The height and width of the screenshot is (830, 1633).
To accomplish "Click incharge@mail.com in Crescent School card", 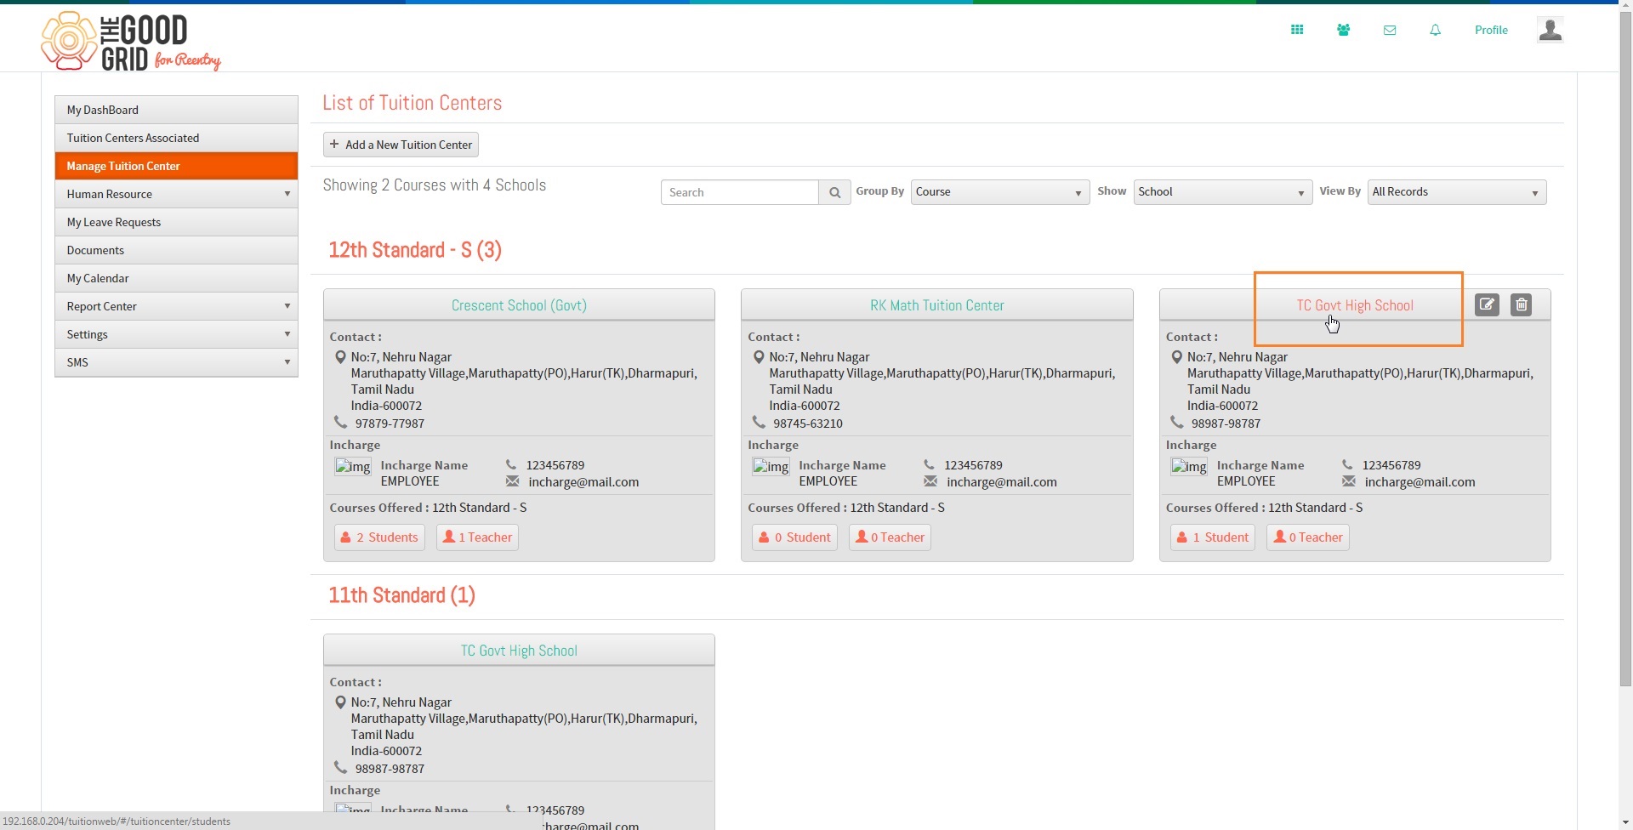I will (583, 482).
